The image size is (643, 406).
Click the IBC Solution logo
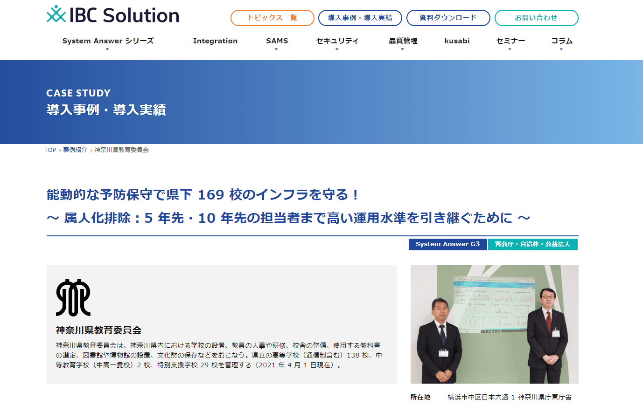coord(113,15)
